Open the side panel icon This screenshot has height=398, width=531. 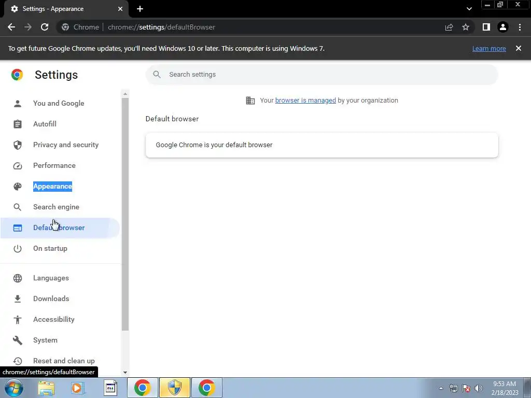point(486,27)
